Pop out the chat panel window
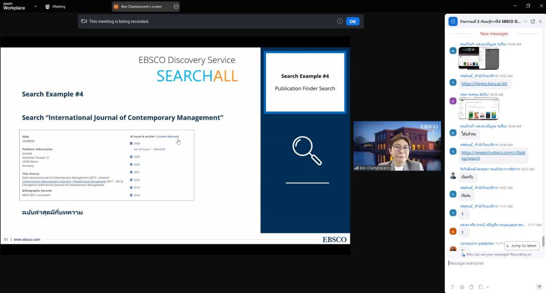 point(533,21)
